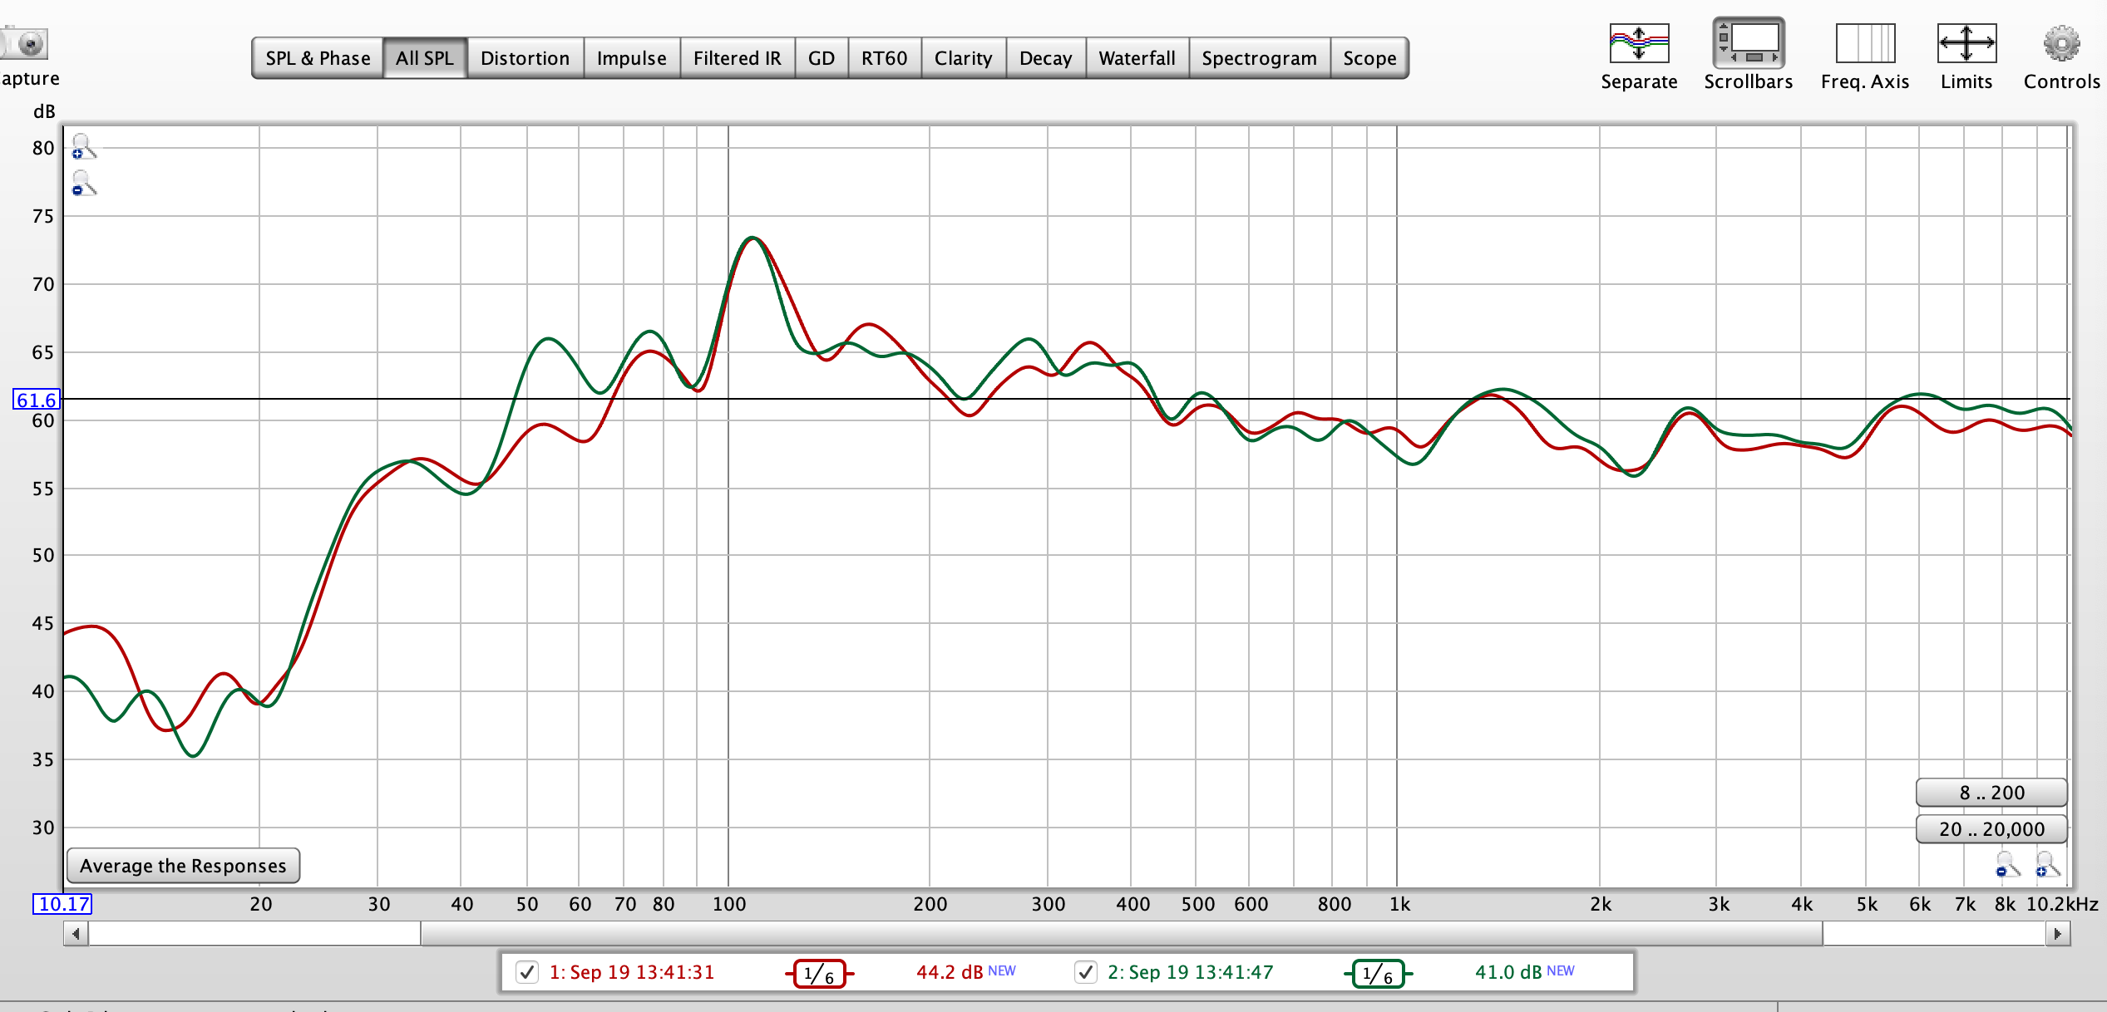Click the 80 dB axis label
The height and width of the screenshot is (1012, 2107).
(43, 148)
